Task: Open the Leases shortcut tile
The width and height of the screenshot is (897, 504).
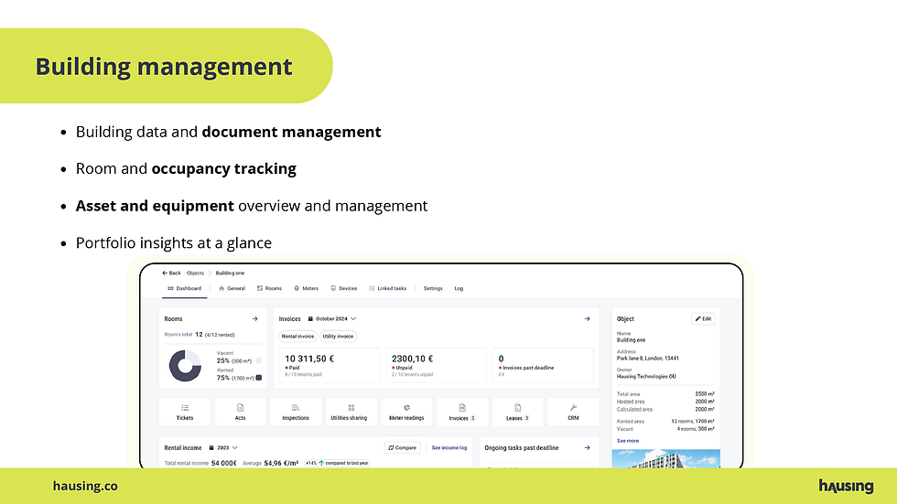Action: click(517, 412)
